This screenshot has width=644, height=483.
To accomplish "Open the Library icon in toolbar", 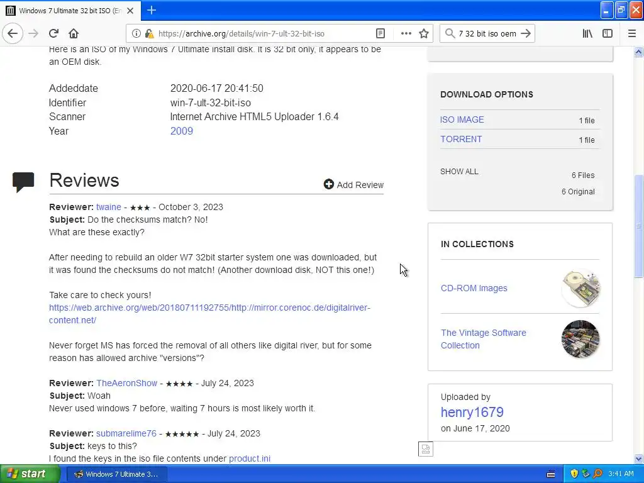I will (x=587, y=33).
